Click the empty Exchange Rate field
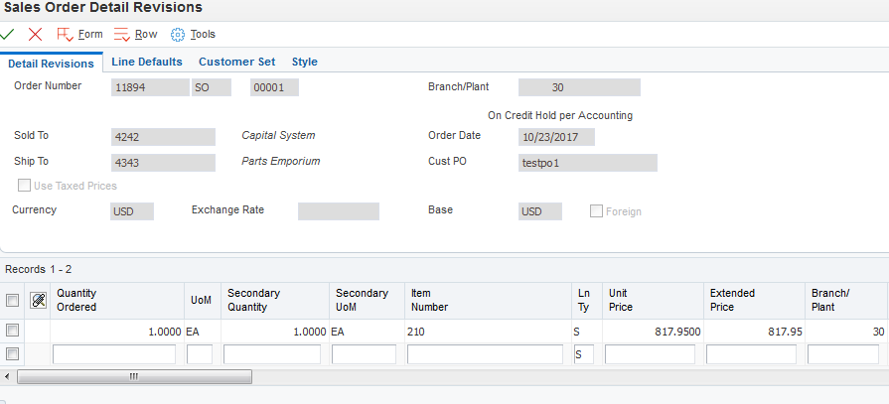Viewport: 889px width, 404px height. pos(339,211)
